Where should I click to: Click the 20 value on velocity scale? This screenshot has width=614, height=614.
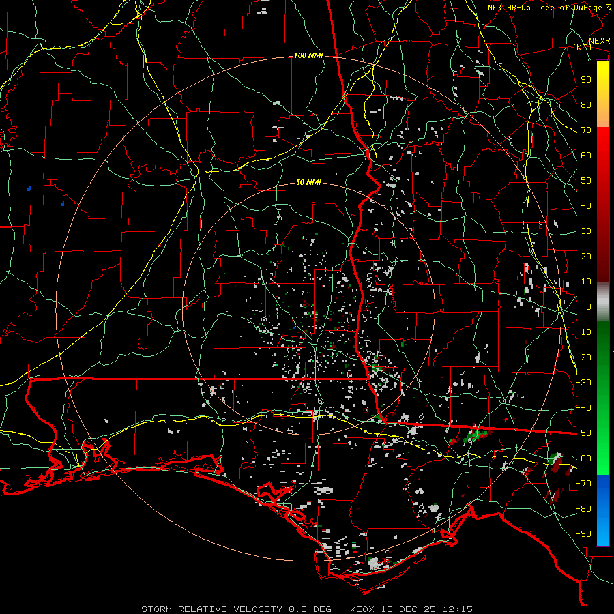(x=586, y=256)
